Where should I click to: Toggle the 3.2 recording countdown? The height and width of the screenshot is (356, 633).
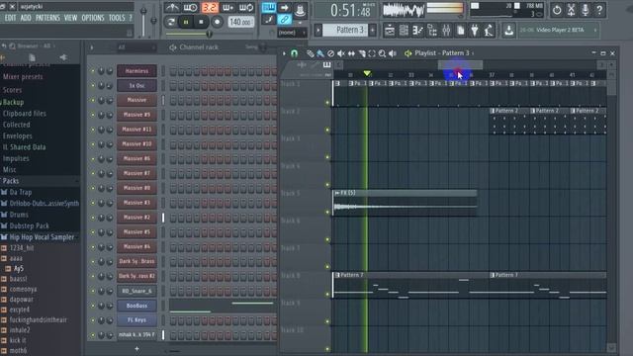210,7
